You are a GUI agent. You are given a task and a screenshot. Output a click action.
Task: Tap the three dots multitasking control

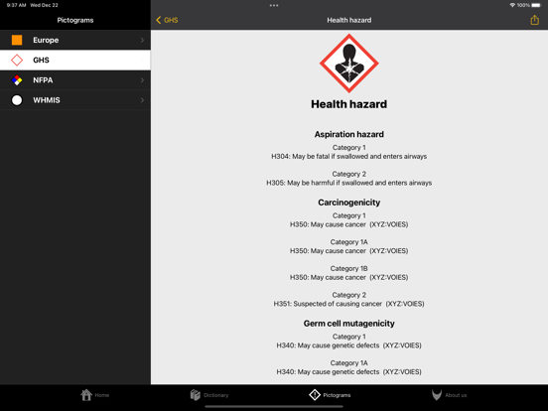[x=274, y=5]
